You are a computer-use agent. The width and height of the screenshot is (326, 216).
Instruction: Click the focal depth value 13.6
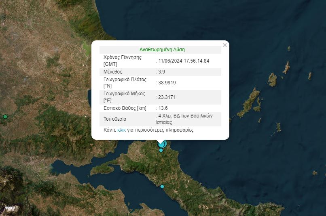pos(163,108)
